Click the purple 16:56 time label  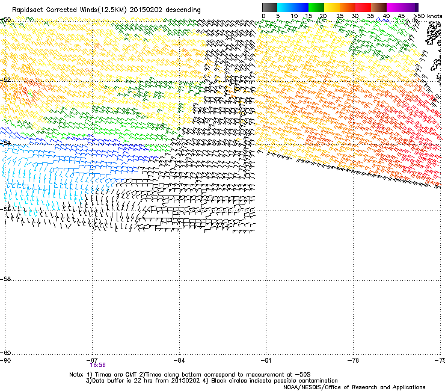click(98, 365)
